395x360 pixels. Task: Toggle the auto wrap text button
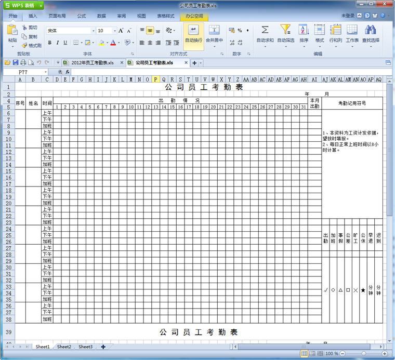coord(193,33)
